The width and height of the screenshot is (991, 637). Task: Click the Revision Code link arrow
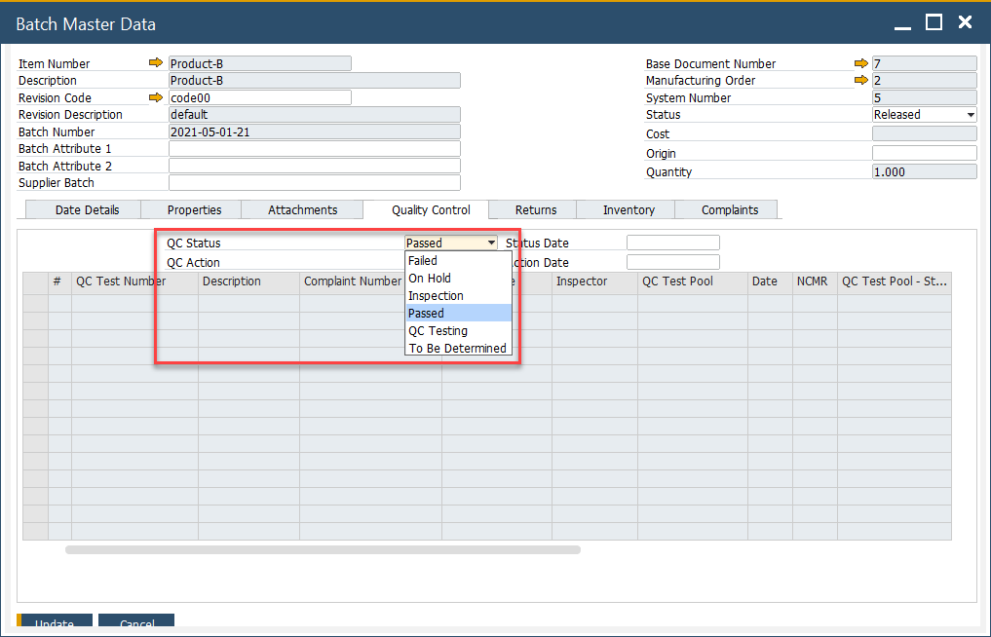click(x=156, y=97)
